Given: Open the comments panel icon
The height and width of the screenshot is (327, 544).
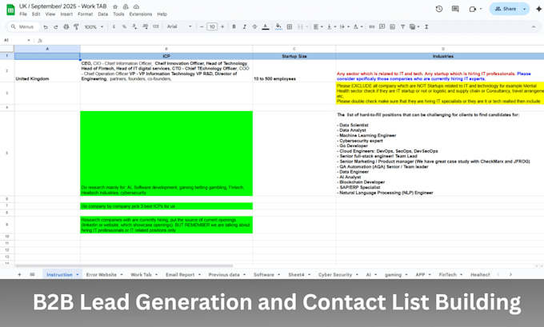Looking at the screenshot, I should click(455, 9).
